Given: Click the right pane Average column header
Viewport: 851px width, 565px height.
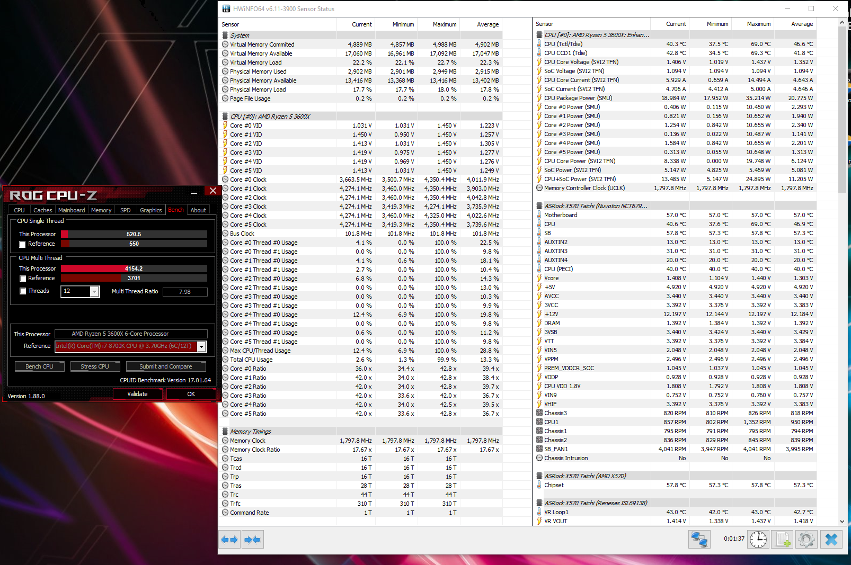Looking at the screenshot, I should tap(795, 24).
